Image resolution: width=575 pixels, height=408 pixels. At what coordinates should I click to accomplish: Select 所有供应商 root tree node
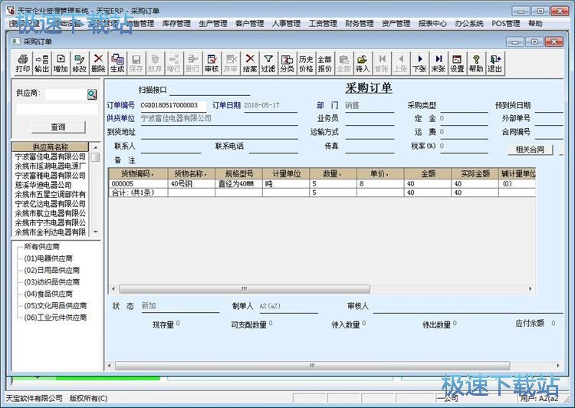point(45,247)
